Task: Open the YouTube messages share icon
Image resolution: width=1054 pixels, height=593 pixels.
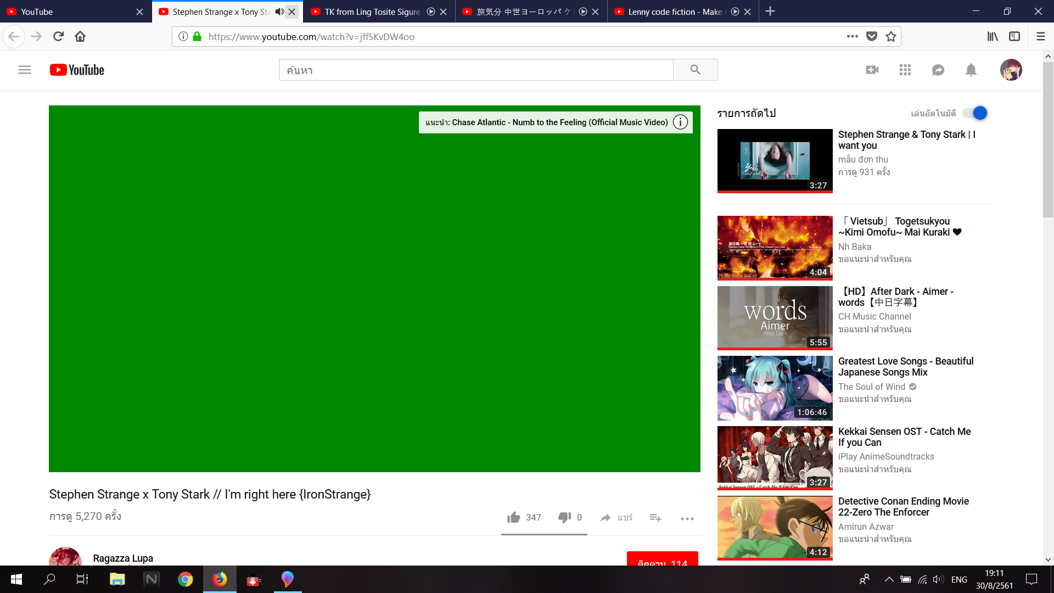Action: click(x=938, y=70)
